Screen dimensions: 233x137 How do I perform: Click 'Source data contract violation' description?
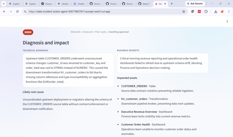click(x=157, y=91)
